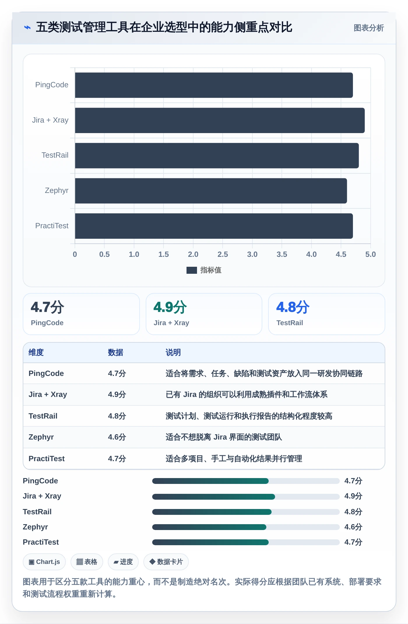Click the Zephyr y-axis label in chart
The image size is (408, 624).
57,191
